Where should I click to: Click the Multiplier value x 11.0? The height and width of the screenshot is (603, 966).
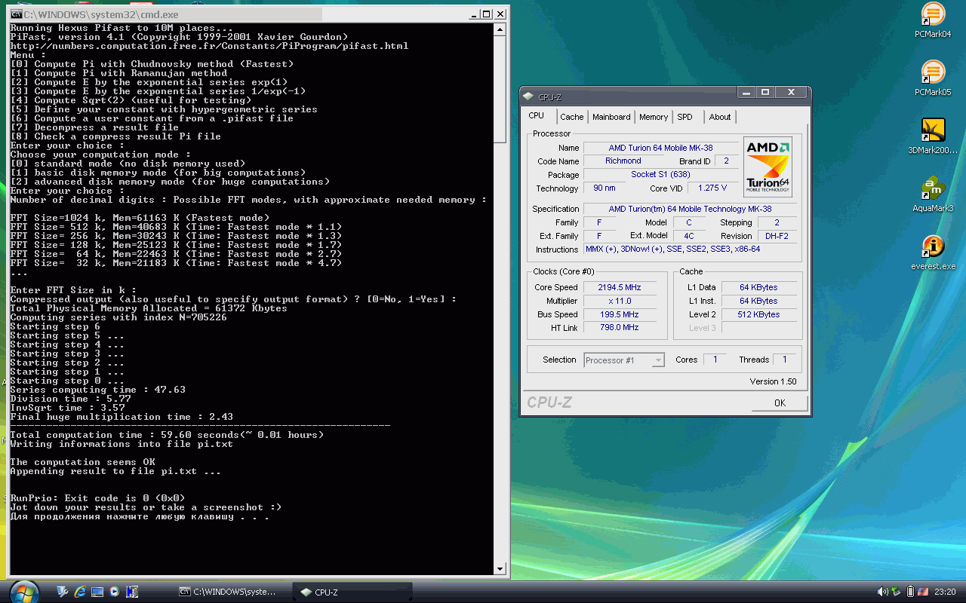click(x=620, y=301)
